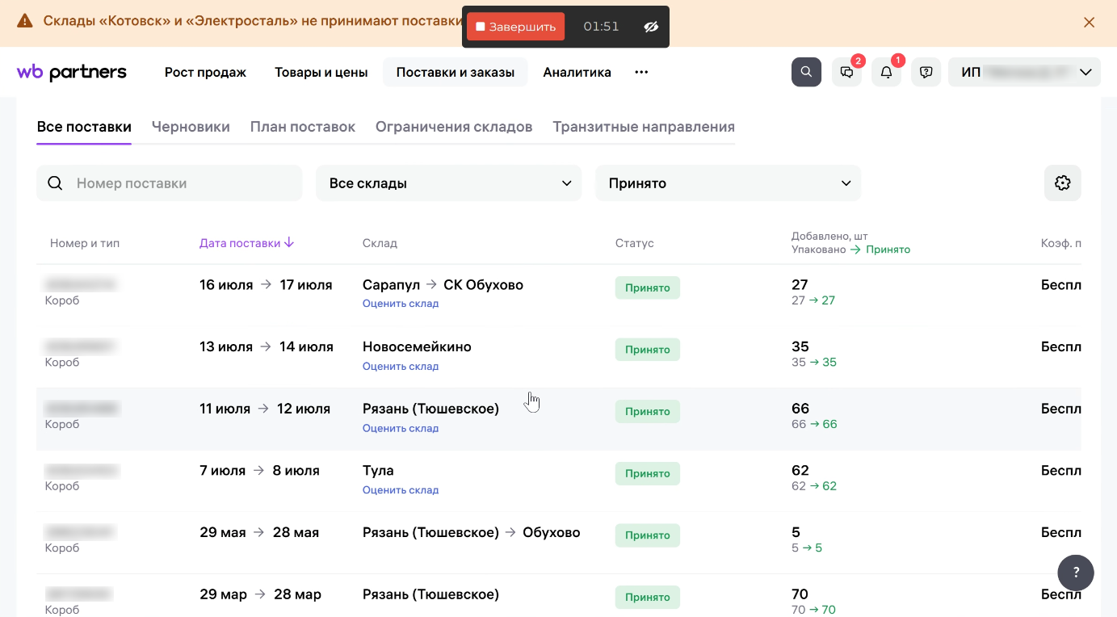
Task: Click warehouse text Сарапул → СК Обухово
Action: (x=443, y=285)
